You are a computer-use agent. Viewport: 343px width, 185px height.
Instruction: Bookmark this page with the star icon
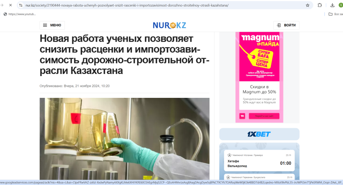(308, 5)
